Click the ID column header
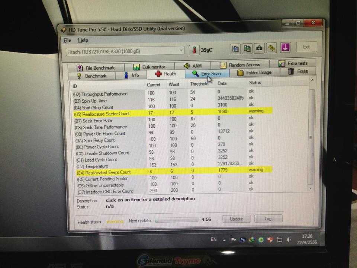The height and width of the screenshot is (268, 357). pos(107,86)
